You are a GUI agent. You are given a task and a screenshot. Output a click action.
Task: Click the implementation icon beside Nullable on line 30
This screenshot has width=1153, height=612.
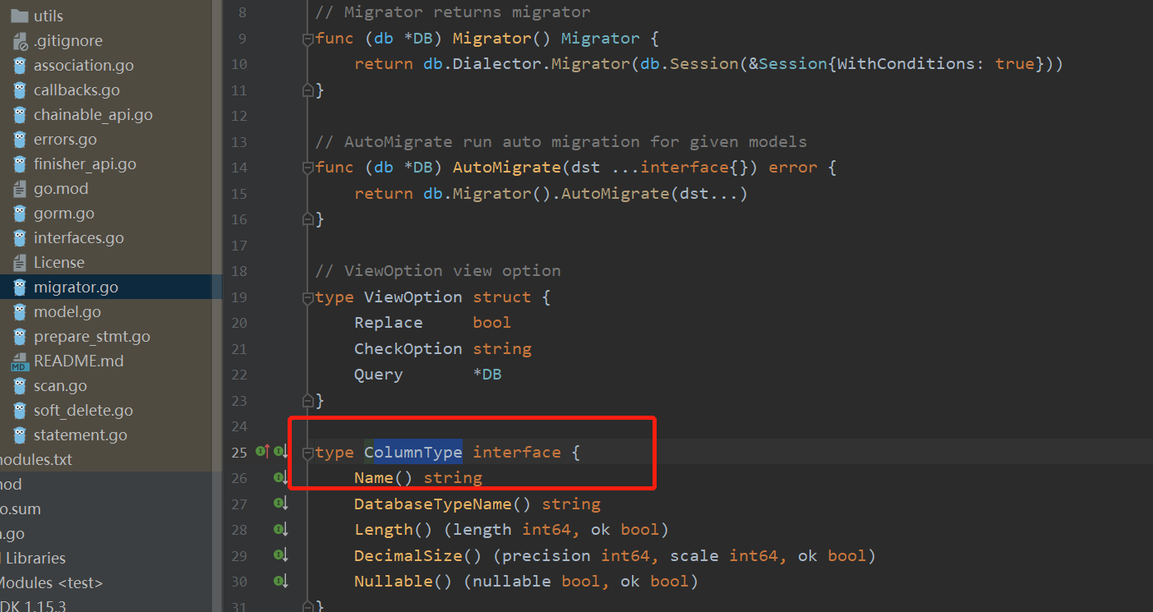click(x=281, y=581)
